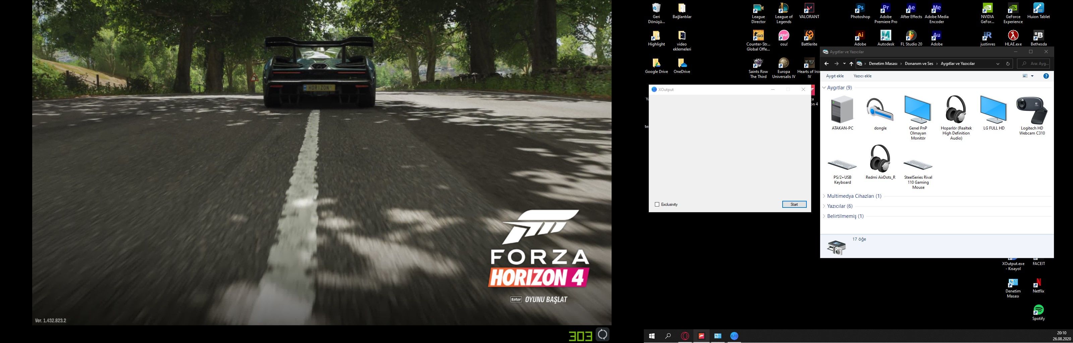Launch HLAE.exe from the desktop
This screenshot has height=343, width=1073.
(x=1013, y=38)
